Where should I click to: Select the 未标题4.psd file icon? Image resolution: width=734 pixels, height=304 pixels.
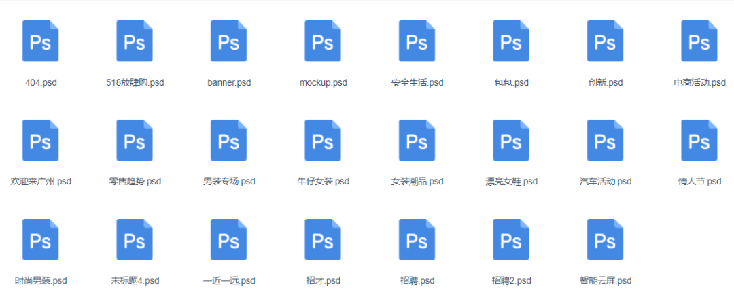click(x=135, y=239)
